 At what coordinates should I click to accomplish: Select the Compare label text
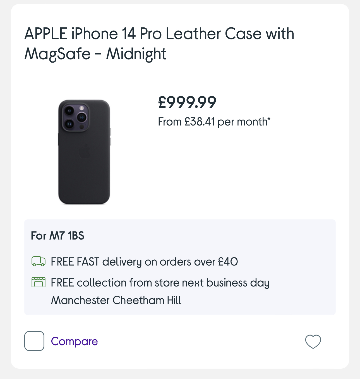[x=75, y=341]
